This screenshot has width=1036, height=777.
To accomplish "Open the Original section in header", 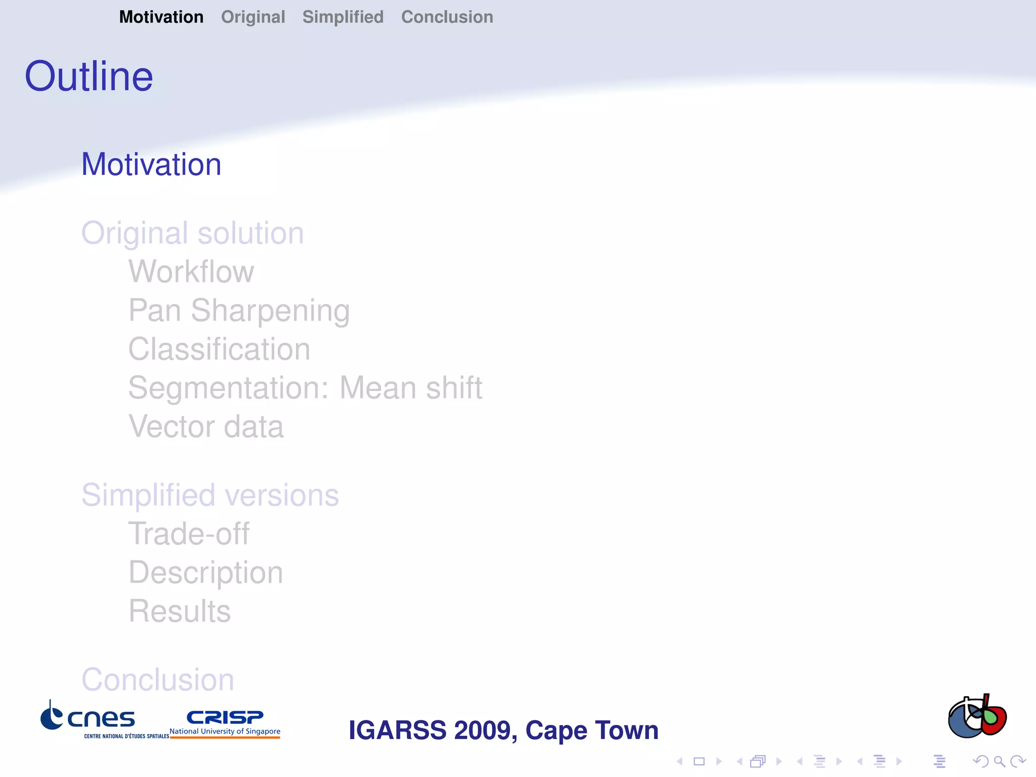I will pyautogui.click(x=253, y=17).
